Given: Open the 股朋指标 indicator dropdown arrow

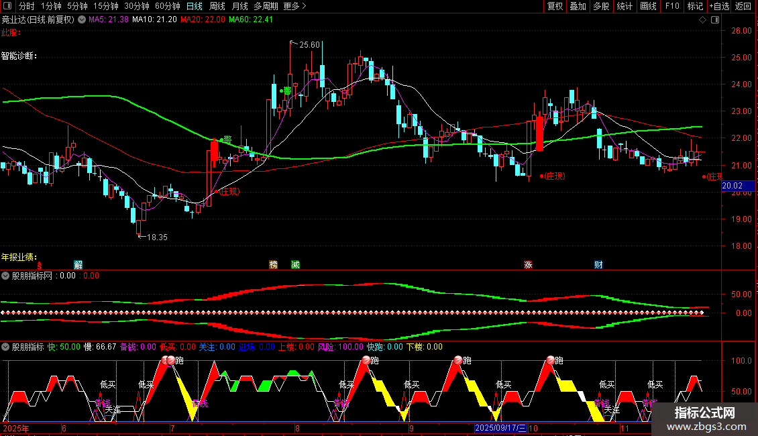Looking at the screenshot, I should tap(5, 347).
